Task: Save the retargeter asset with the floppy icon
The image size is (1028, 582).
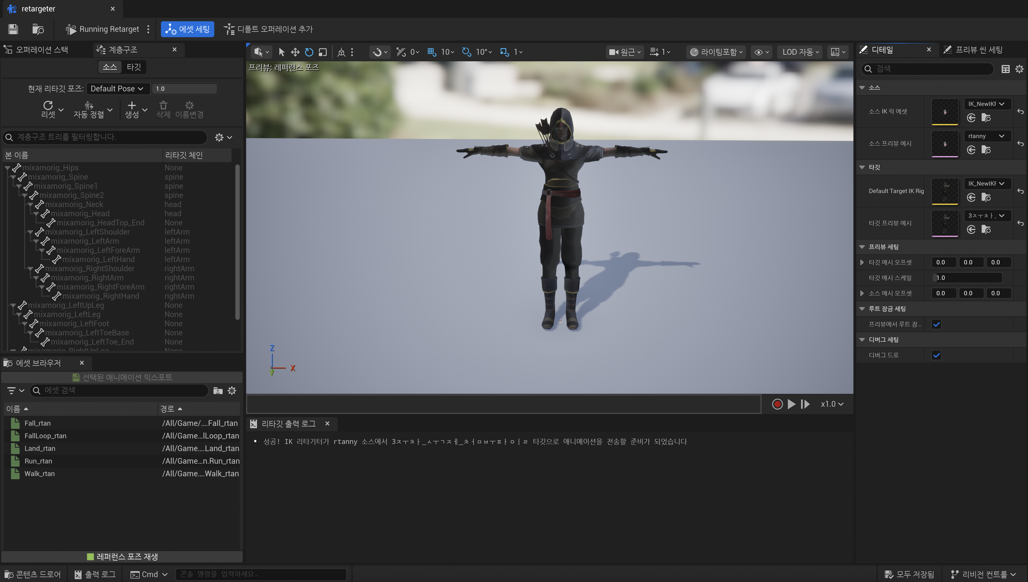Action: (13, 29)
